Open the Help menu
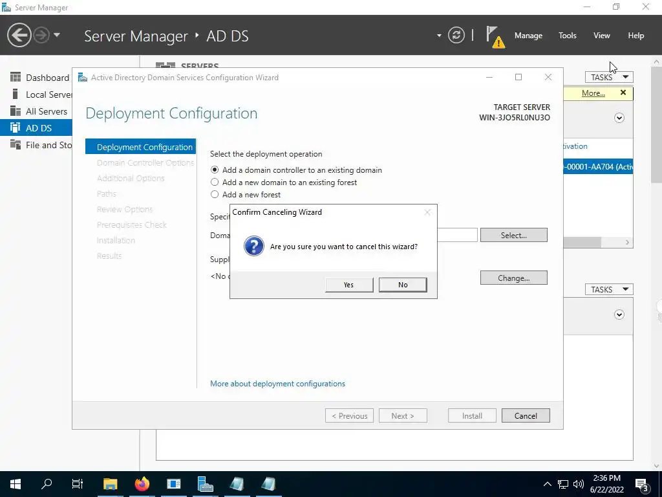 (x=635, y=36)
